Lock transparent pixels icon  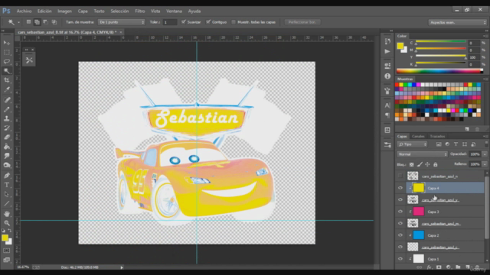click(x=412, y=164)
